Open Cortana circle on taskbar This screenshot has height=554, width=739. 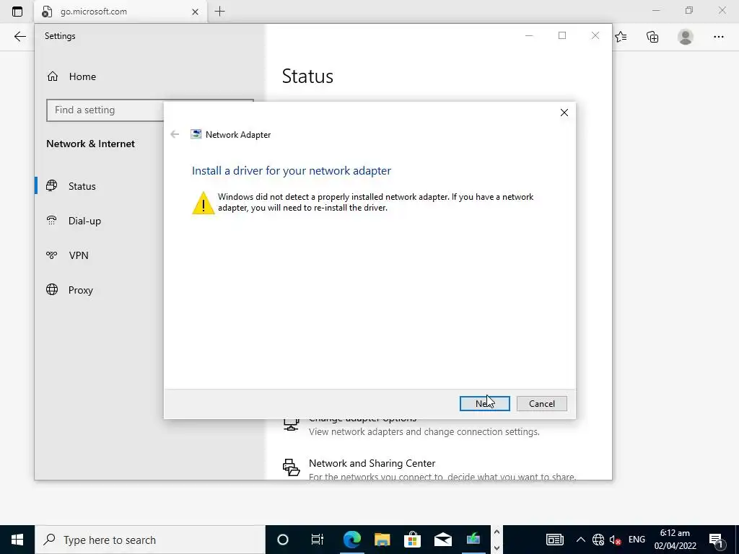(x=282, y=540)
